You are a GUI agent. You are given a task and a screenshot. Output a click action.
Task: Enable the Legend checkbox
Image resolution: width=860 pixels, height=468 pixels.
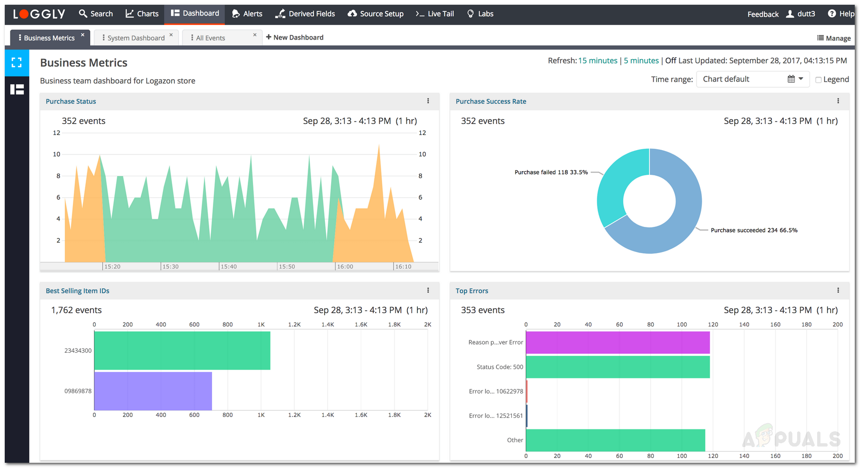(818, 80)
